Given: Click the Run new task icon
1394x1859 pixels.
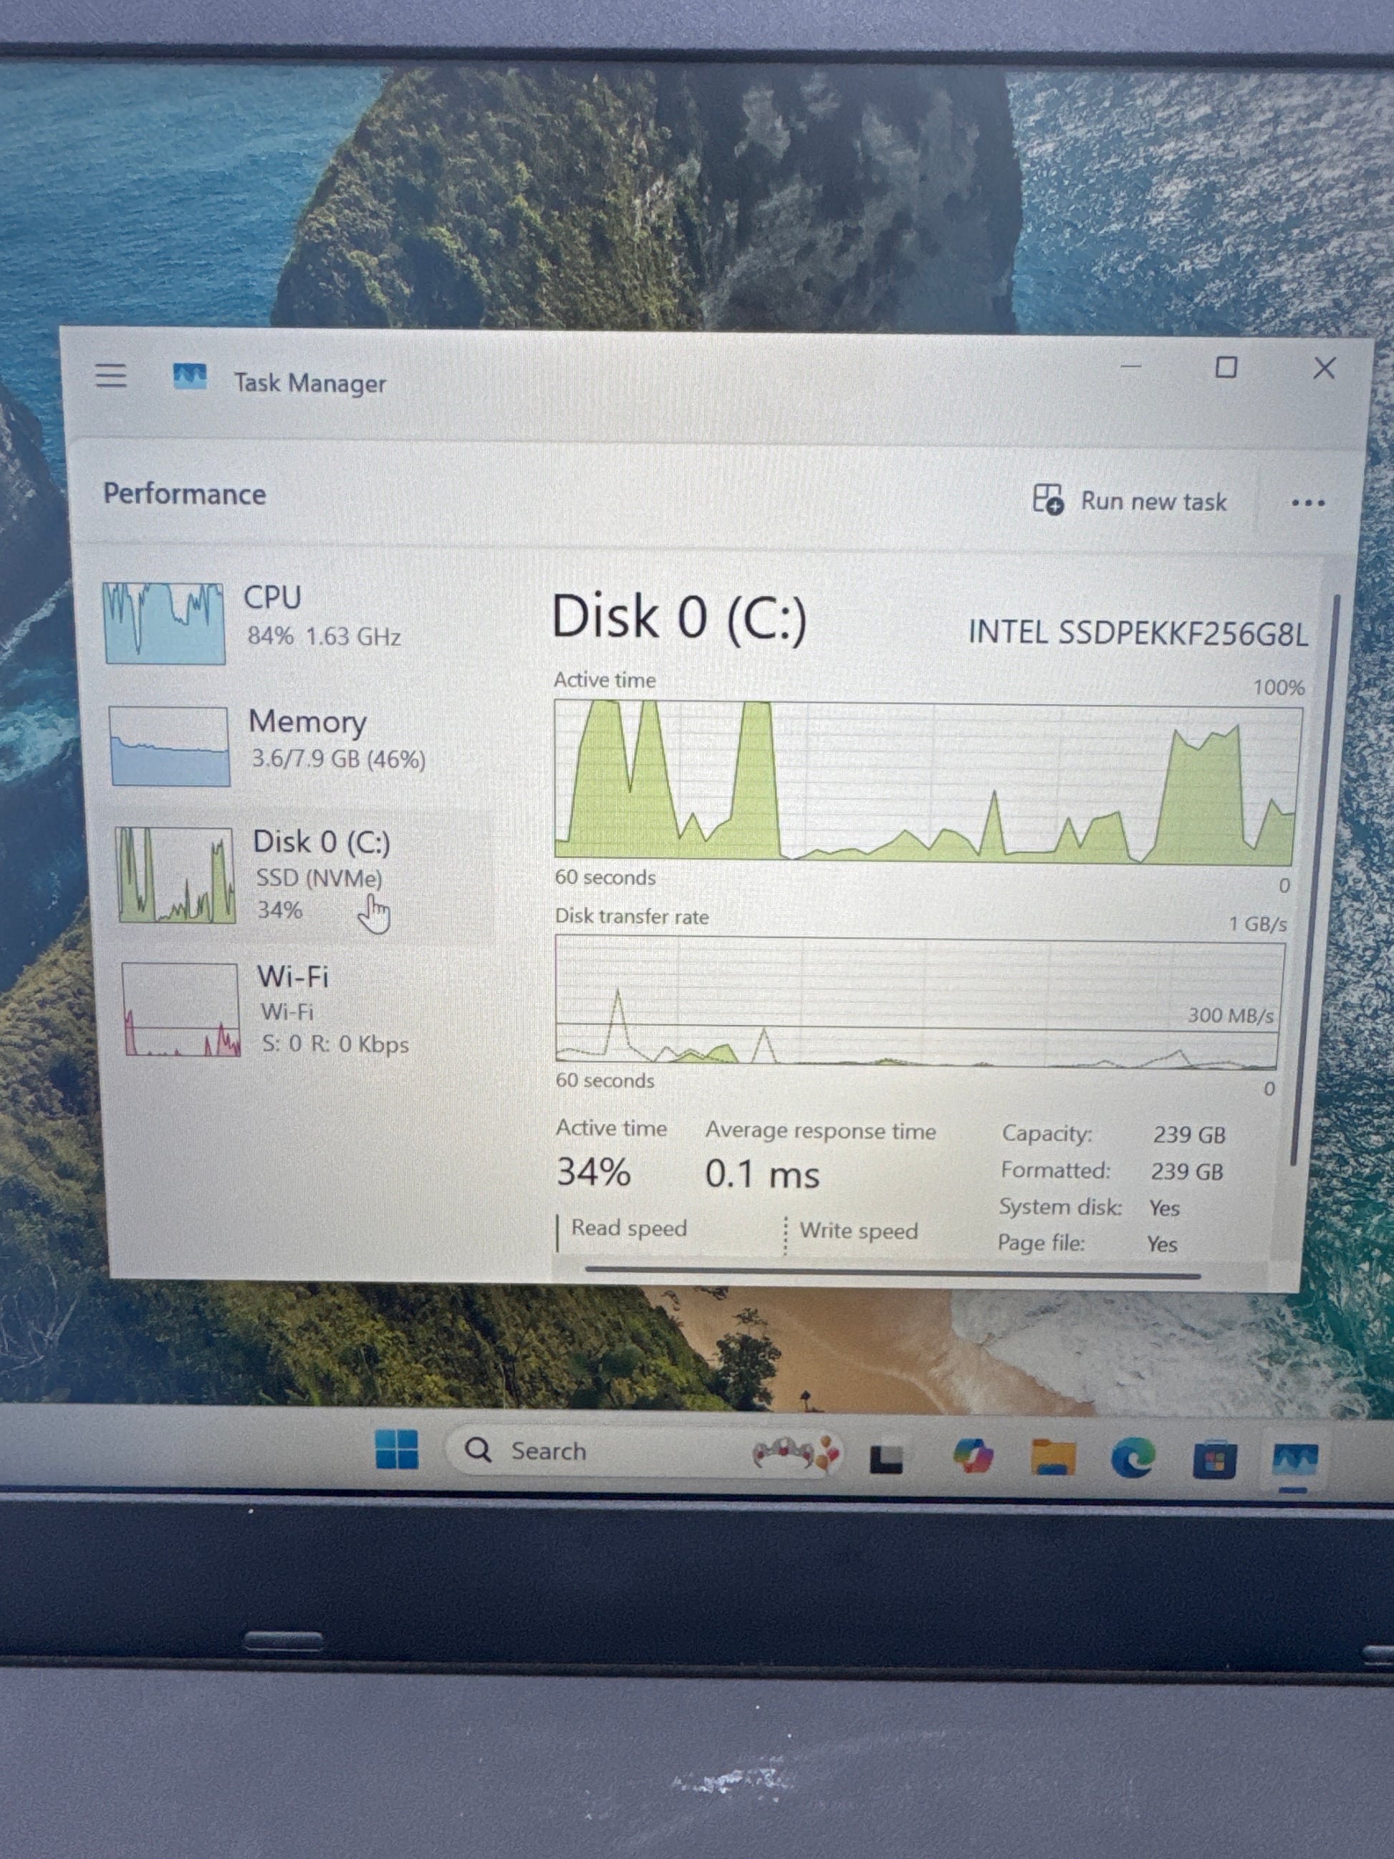Looking at the screenshot, I should 1047,499.
